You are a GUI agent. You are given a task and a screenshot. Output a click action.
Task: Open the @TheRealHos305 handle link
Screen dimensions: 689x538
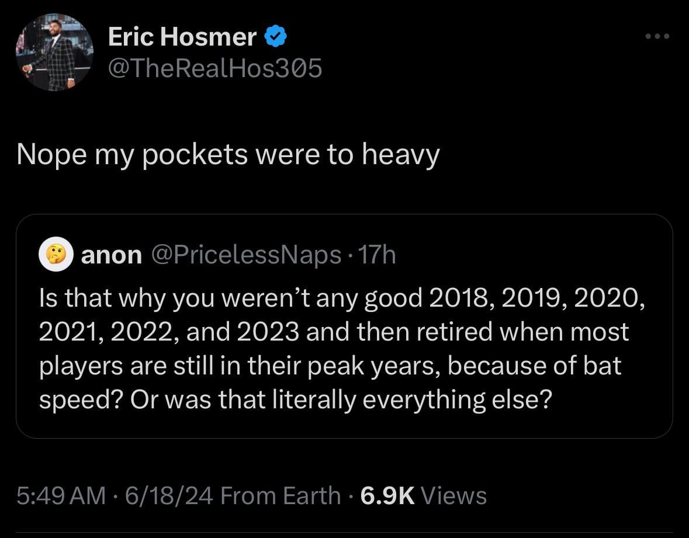215,68
